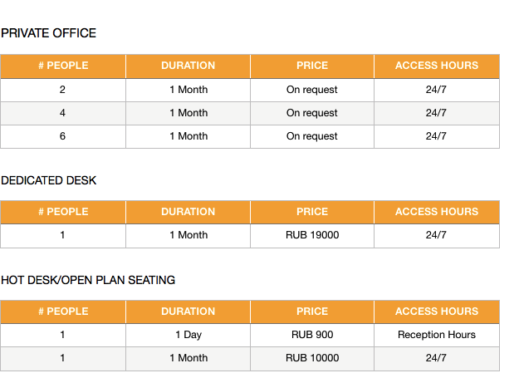Viewport: 519px width, 373px height.
Task: Select Private Office DURATION column header
Action: pos(188,66)
